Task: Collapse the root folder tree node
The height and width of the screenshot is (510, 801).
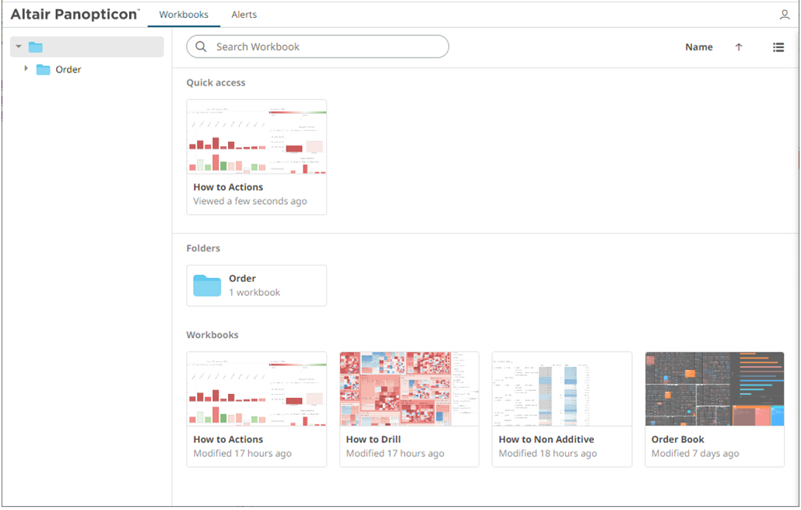Action: [19, 47]
